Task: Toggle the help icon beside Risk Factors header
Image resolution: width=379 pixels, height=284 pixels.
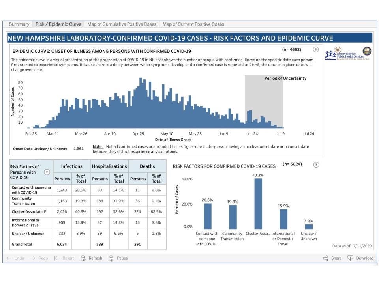Action: coord(47,172)
